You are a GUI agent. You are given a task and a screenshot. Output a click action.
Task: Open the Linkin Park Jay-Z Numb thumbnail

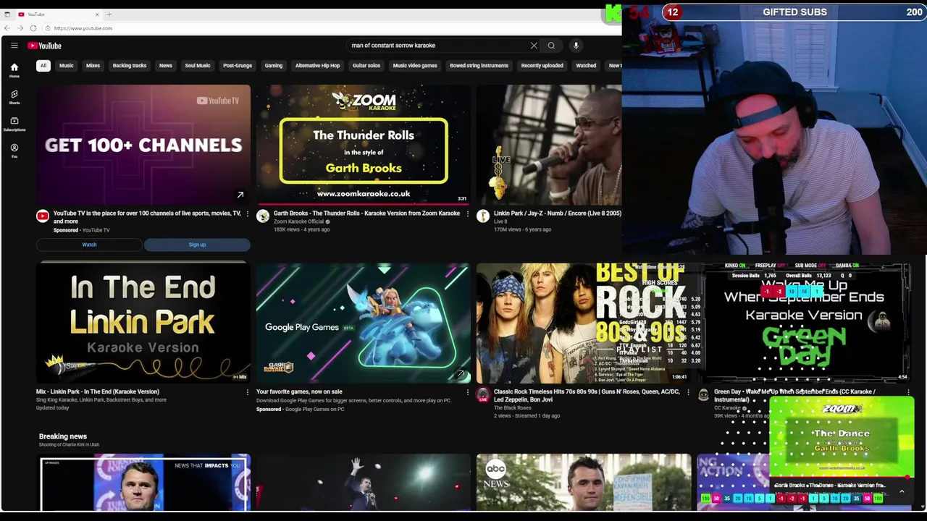click(x=548, y=145)
